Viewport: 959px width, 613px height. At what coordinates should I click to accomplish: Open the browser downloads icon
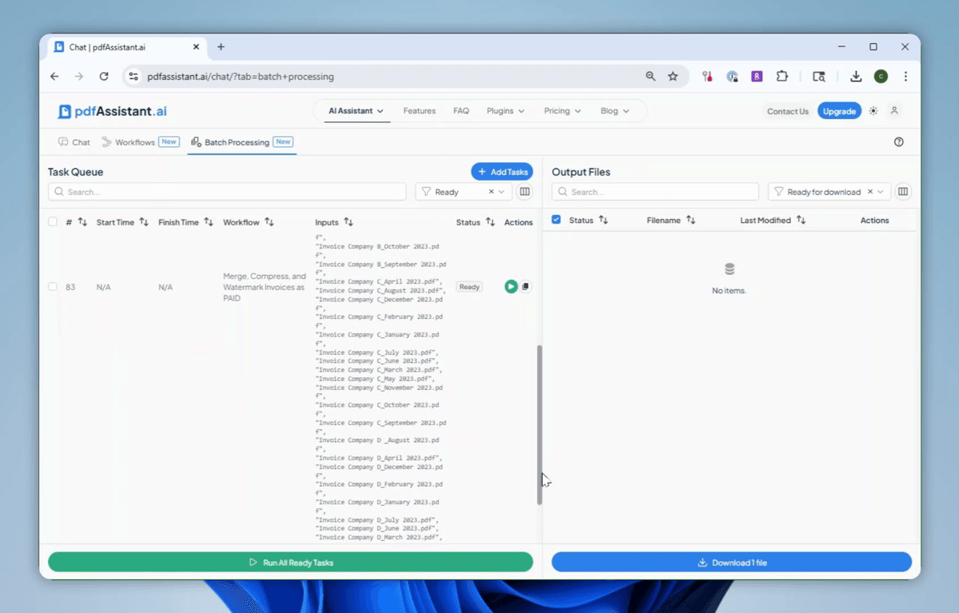[x=856, y=77]
